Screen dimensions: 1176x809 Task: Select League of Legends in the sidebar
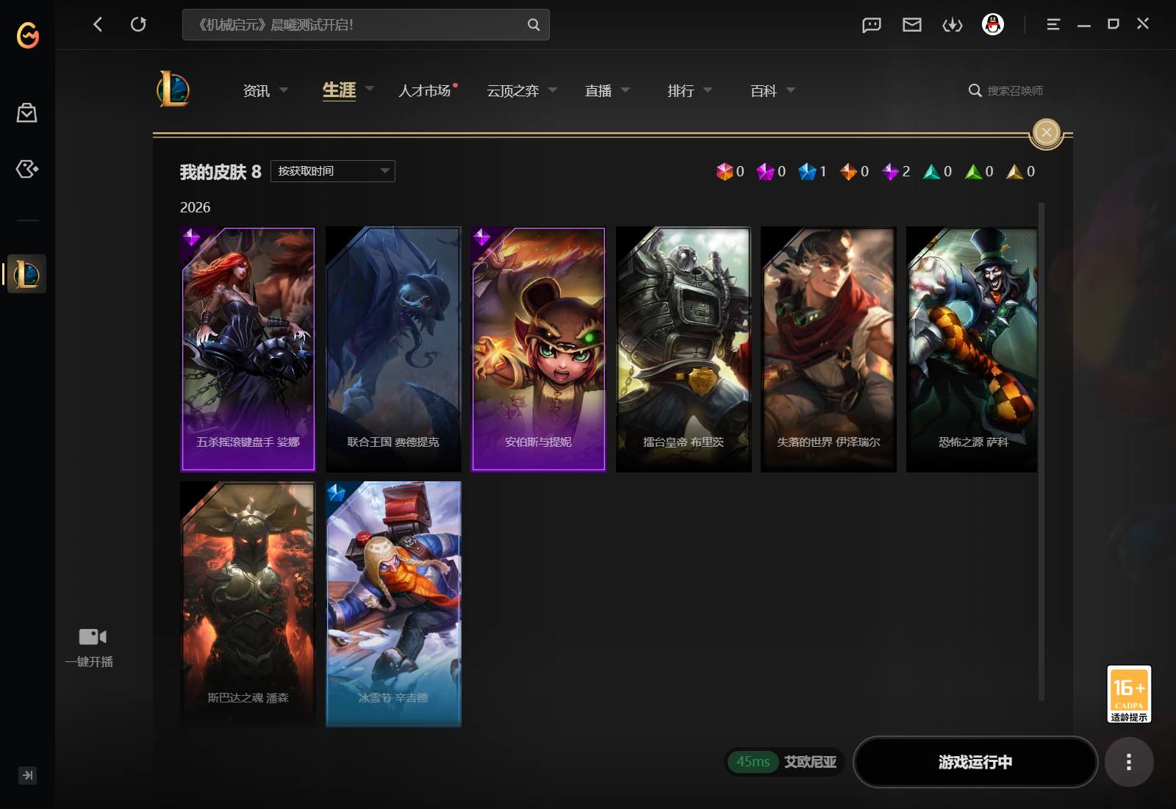point(27,274)
